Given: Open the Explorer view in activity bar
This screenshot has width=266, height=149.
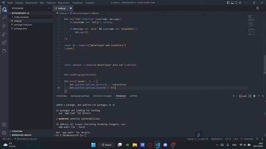Looking at the screenshot, I should pyautogui.click(x=4, y=10).
